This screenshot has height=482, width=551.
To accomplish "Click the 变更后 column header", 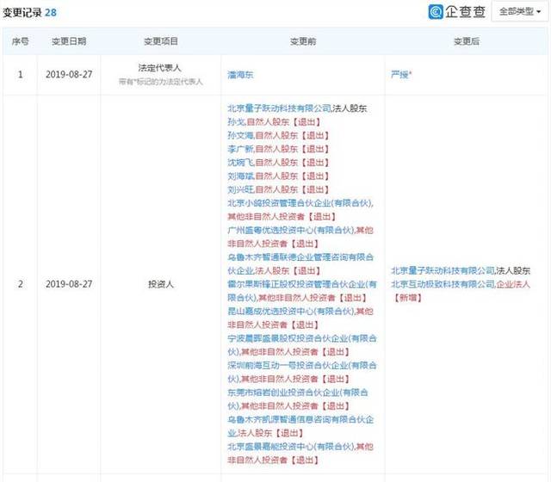I will point(467,41).
